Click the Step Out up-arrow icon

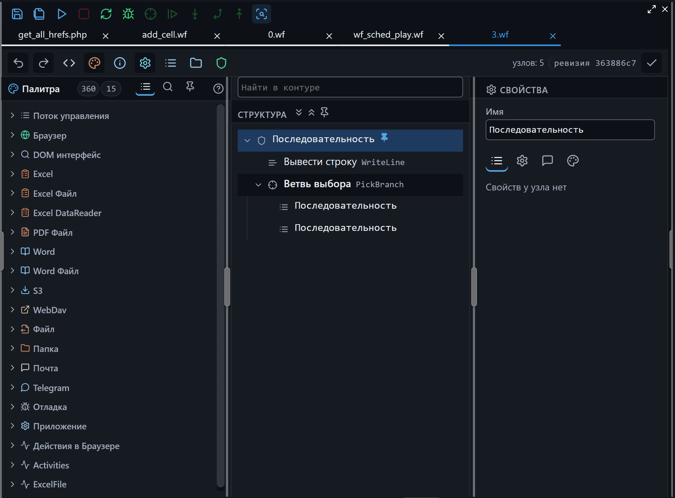pos(239,14)
